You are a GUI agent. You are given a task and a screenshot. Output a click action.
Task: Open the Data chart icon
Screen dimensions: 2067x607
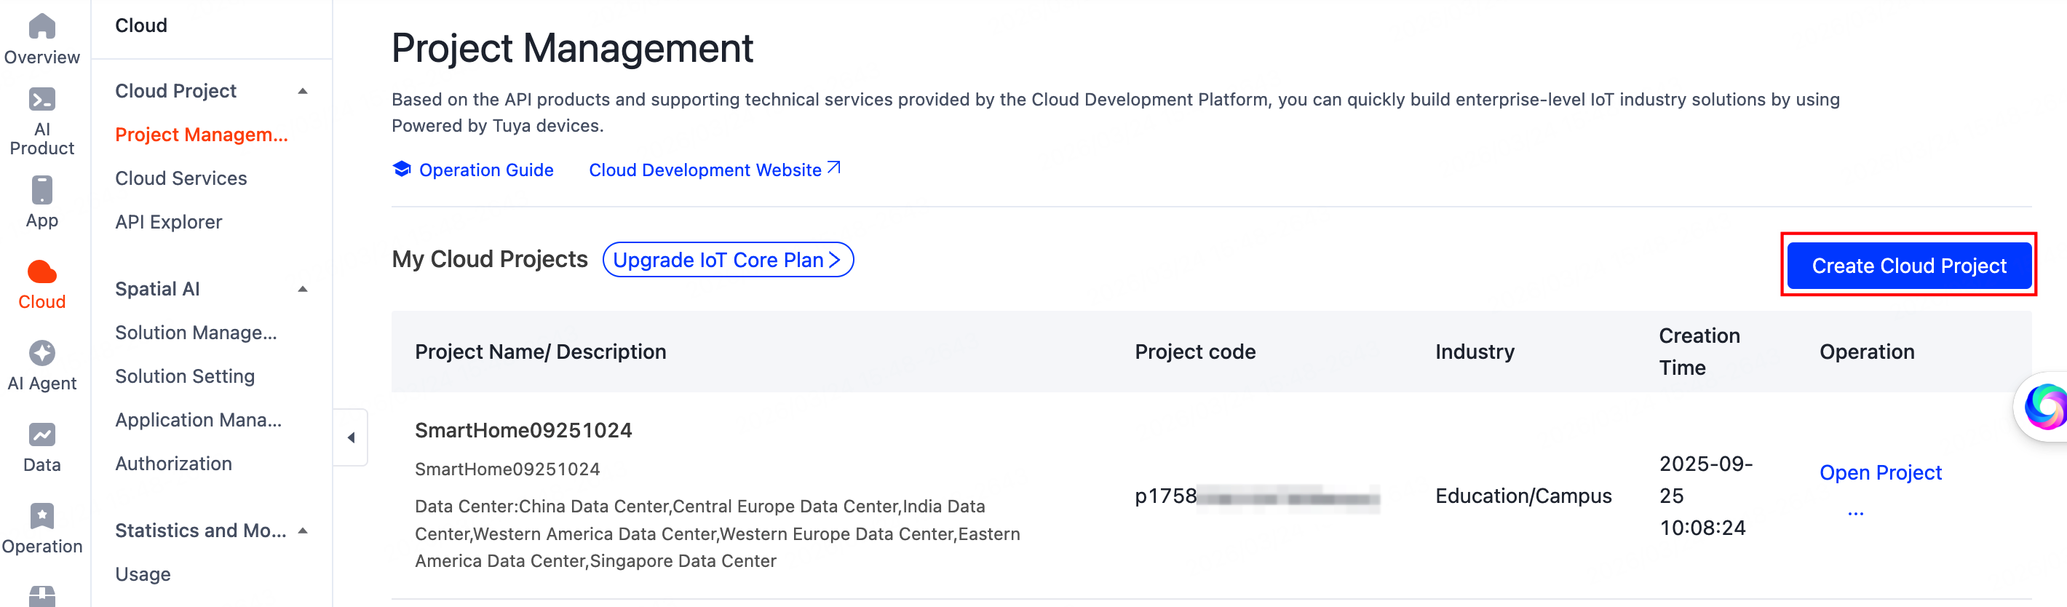(41, 435)
